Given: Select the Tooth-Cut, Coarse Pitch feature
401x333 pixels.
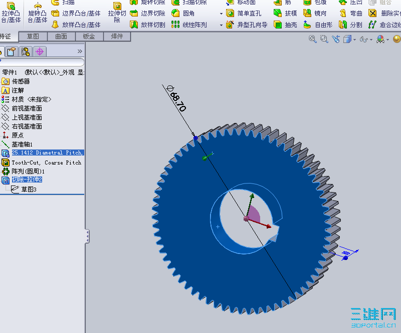Looking at the screenshot, I should click(x=42, y=162).
